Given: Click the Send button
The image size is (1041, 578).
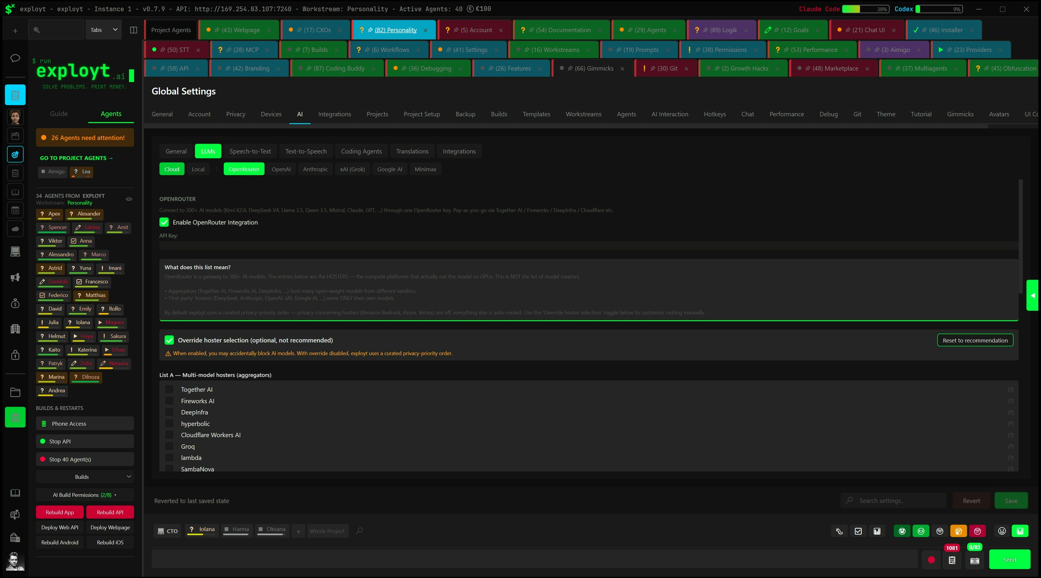Looking at the screenshot, I should point(1009,560).
